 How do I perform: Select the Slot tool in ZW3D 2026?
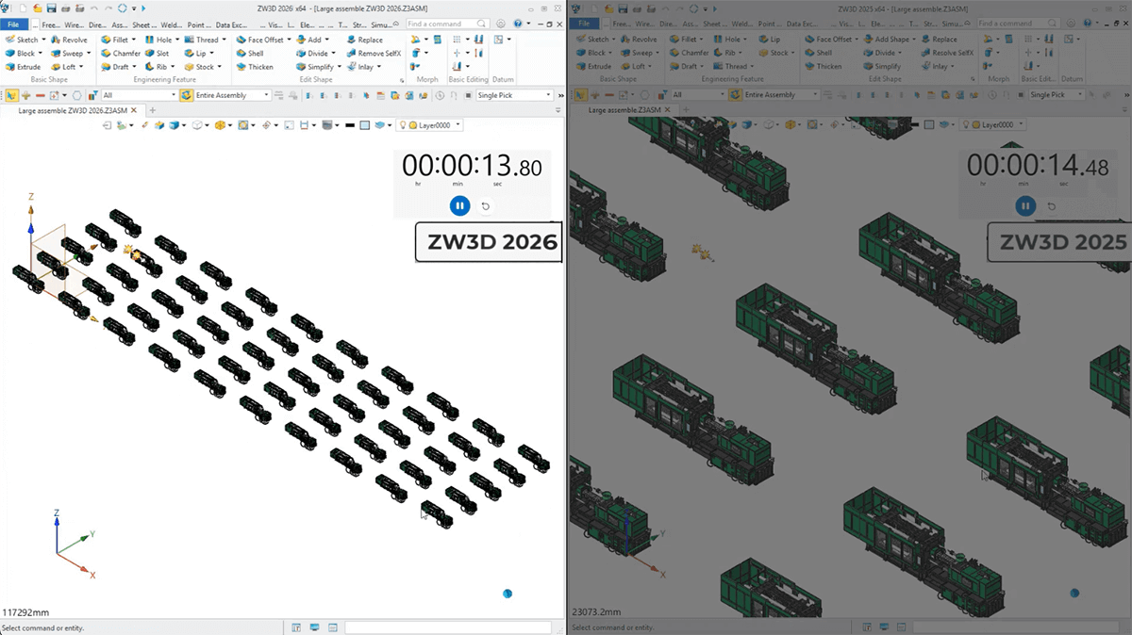point(162,54)
